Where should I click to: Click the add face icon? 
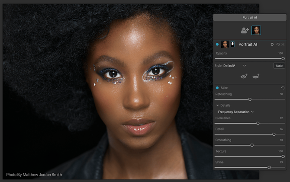[x=245, y=30]
